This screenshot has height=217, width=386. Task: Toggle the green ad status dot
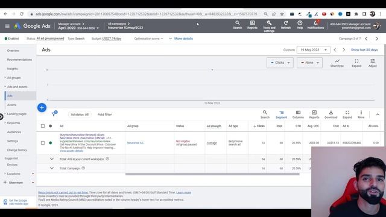click(x=51, y=143)
